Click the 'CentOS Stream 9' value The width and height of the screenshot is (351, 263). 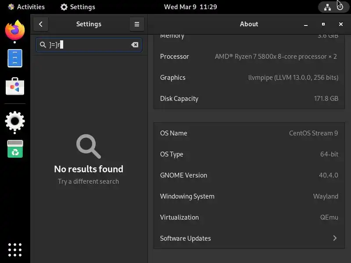pyautogui.click(x=314, y=133)
